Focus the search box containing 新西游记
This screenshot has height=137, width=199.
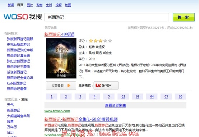pyautogui.click(x=107, y=17)
